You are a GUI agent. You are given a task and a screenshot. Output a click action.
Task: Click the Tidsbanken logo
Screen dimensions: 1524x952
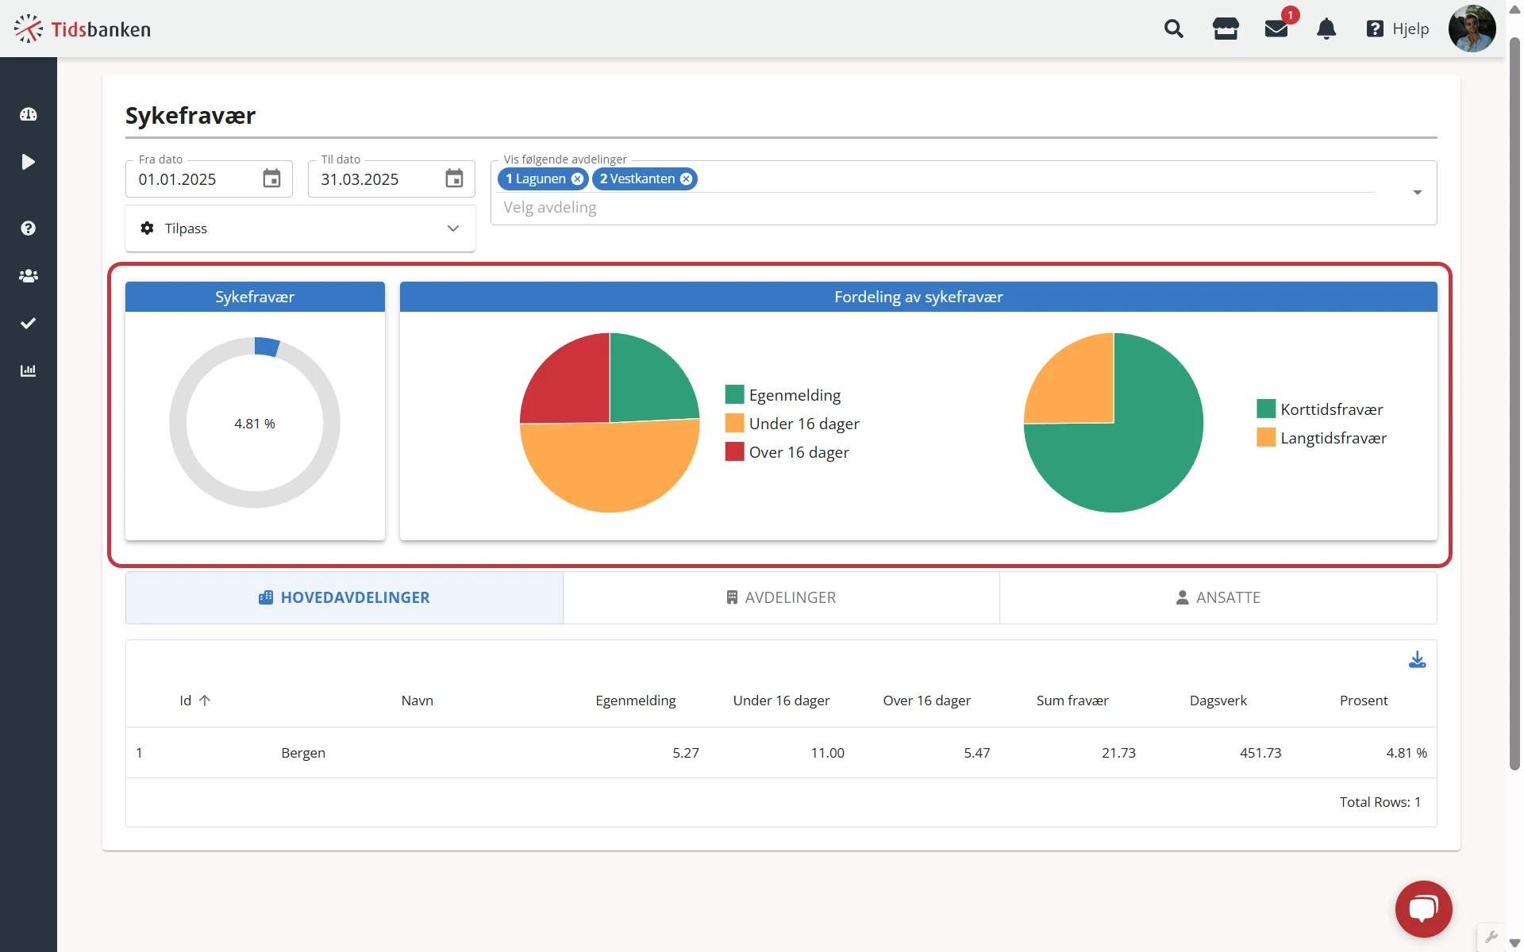83,29
